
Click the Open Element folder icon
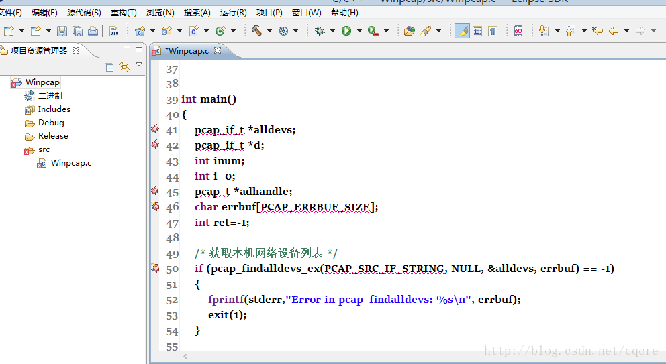click(x=409, y=31)
